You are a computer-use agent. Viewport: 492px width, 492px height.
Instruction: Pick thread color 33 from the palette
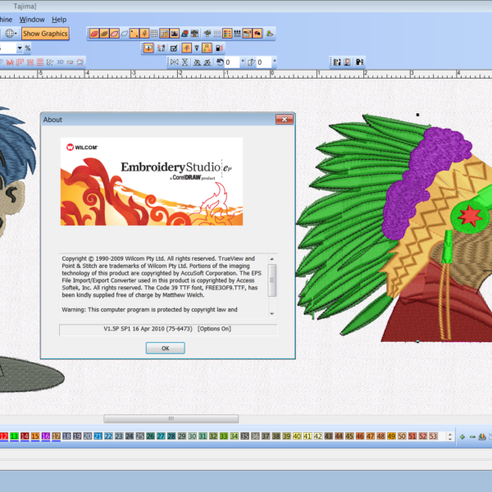[224, 436]
